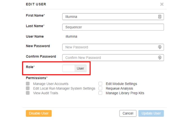Click the Last Name input field
190x123 pixels.
tap(113, 27)
